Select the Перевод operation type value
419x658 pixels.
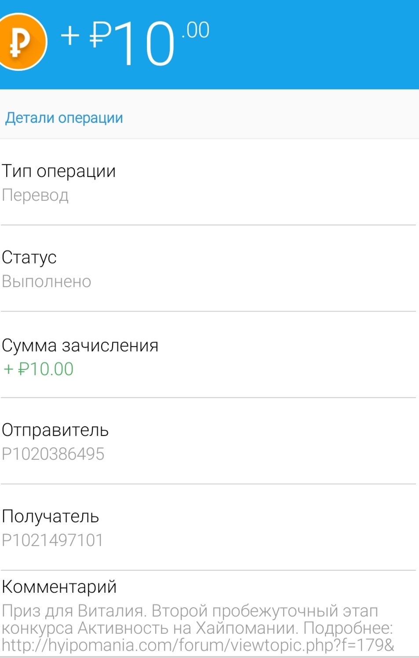tap(35, 195)
